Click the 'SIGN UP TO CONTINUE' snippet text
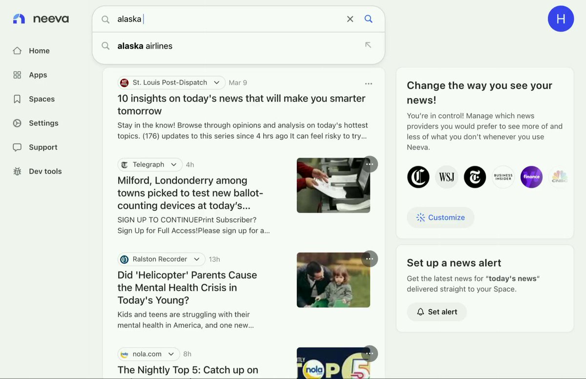The height and width of the screenshot is (379, 586). coord(194,225)
